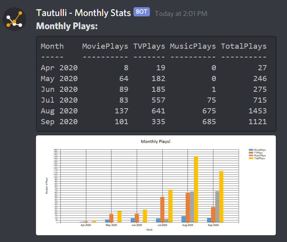This screenshot has height=242, width=287.
Task: Click the TV plays value 641
Action: (x=158, y=111)
